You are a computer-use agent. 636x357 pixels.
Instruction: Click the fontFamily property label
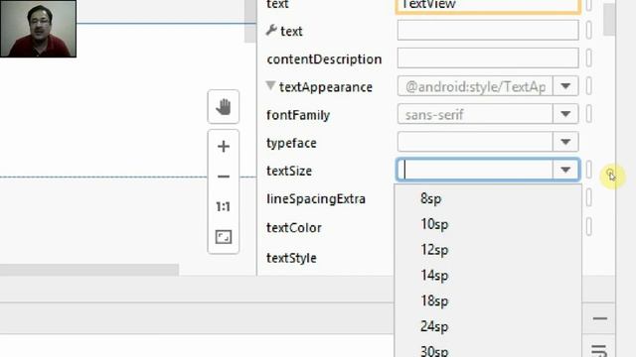(x=298, y=115)
